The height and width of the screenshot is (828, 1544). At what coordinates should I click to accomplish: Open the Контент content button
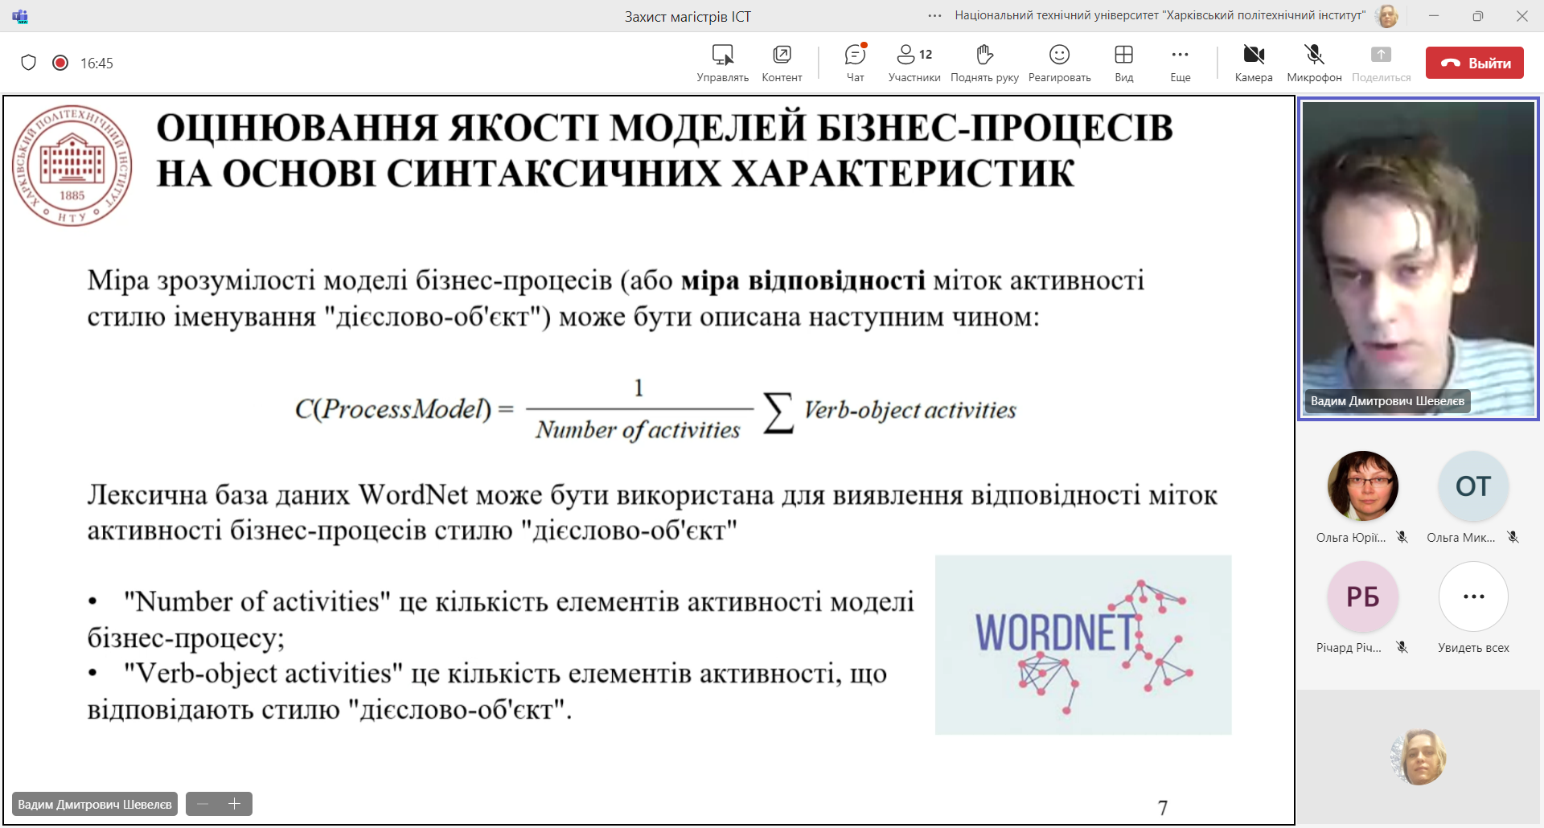(x=782, y=63)
